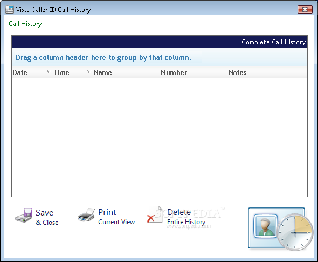Click the 'Drag a column header here' group panel
The image size is (318, 262).
[x=160, y=57]
